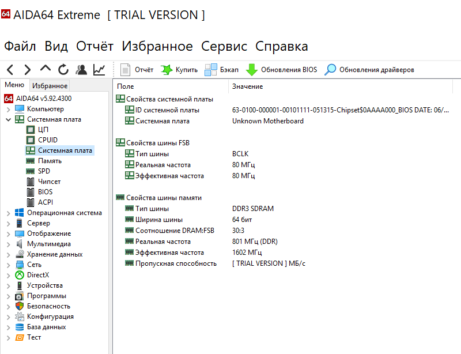Click the Значение column header
The width and height of the screenshot is (461, 354).
point(248,86)
